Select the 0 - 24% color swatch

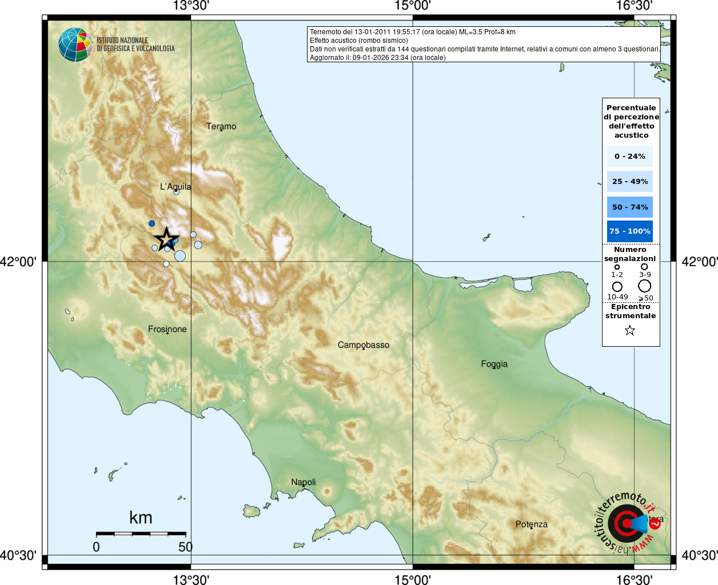(630, 157)
